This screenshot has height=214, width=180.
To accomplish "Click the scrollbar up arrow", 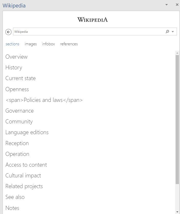I will (x=177, y=53).
